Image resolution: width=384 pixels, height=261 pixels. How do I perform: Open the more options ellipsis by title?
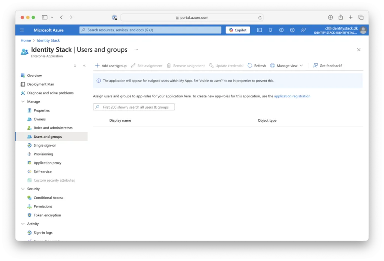tap(136, 50)
